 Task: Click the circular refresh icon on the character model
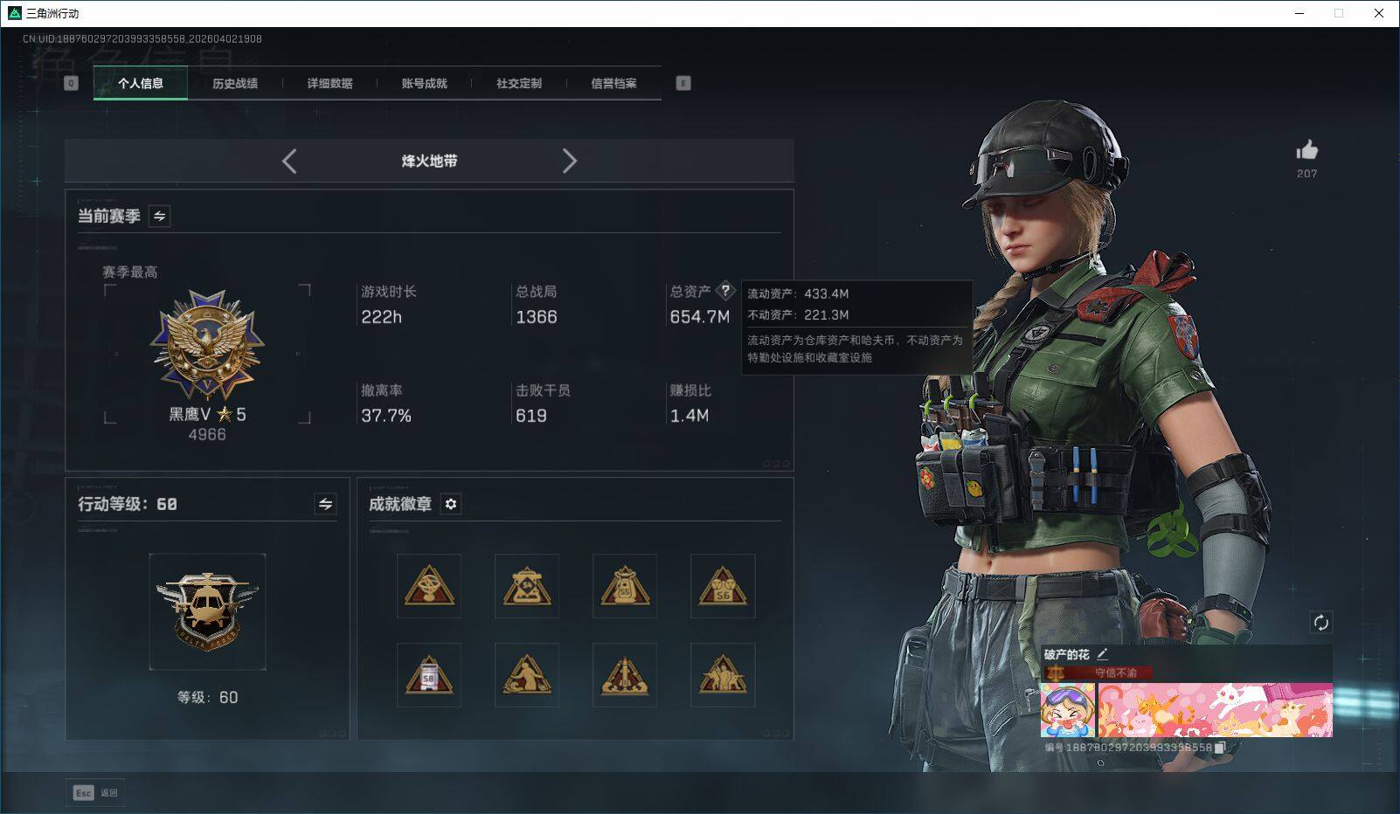tap(1321, 621)
